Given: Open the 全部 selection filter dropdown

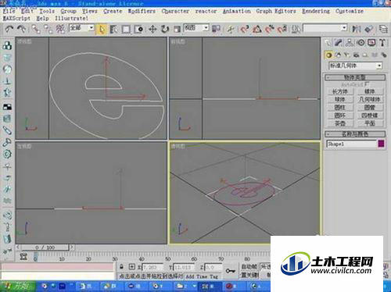Looking at the screenshot, I should point(81,28).
